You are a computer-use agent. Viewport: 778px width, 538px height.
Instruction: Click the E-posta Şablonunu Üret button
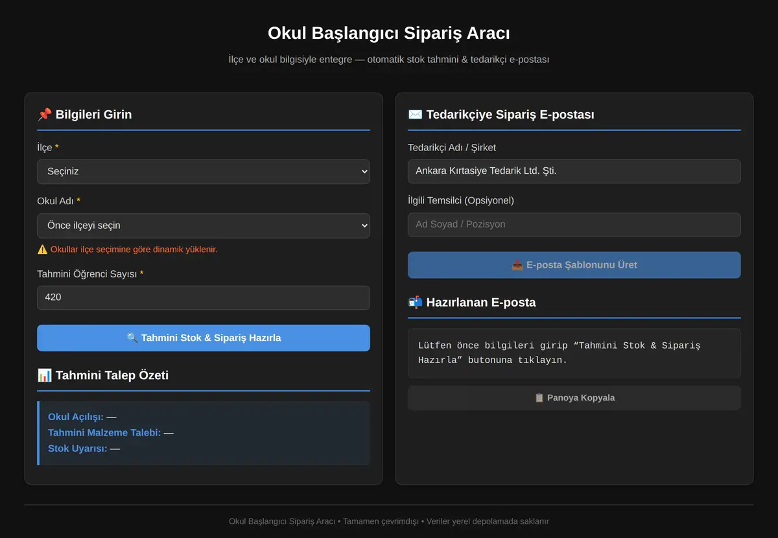tap(574, 265)
